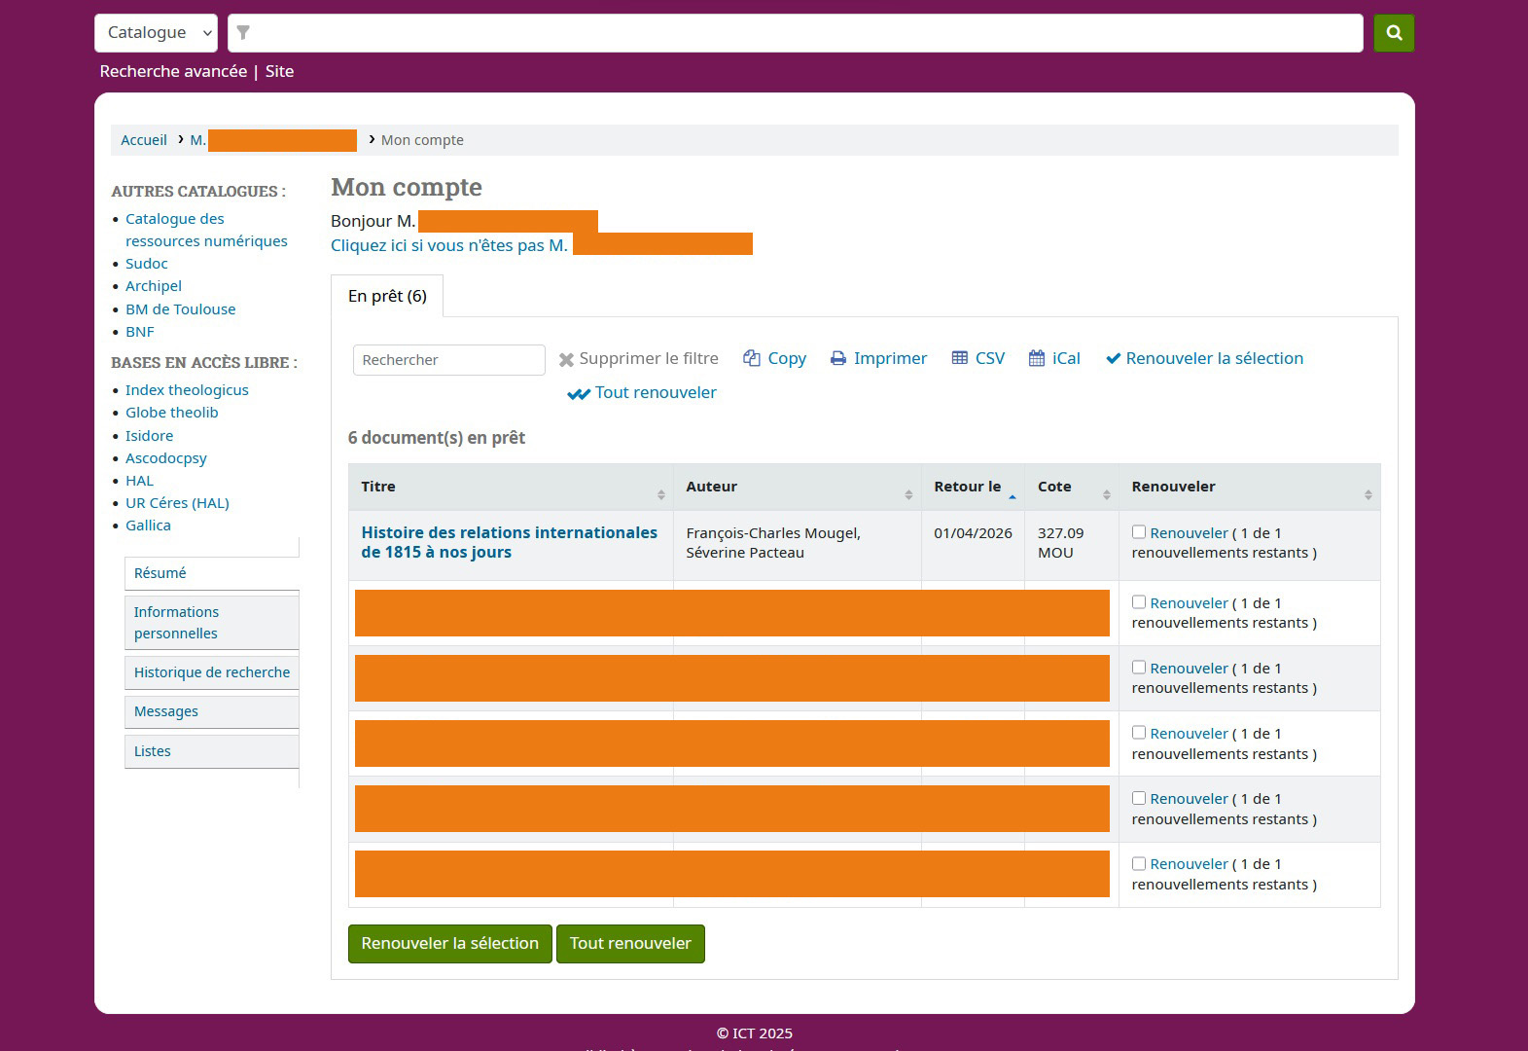This screenshot has width=1528, height=1051.
Task: Click the Imprimer printer icon
Action: 838,358
